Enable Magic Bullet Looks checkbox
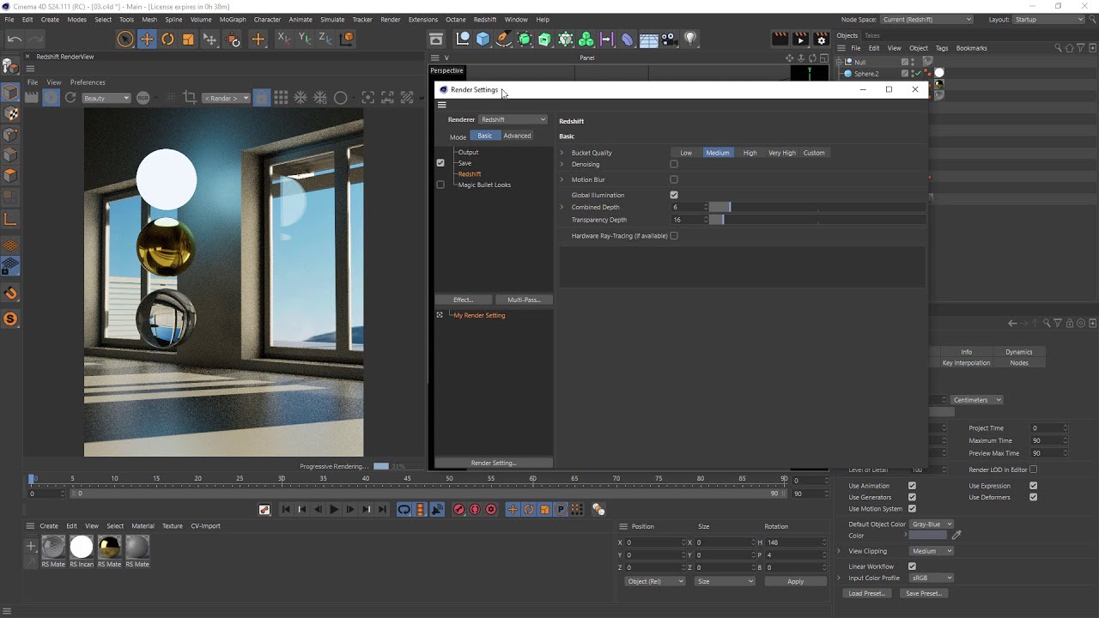 pyautogui.click(x=440, y=185)
